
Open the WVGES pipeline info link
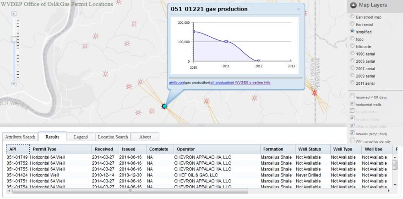[x=253, y=83]
